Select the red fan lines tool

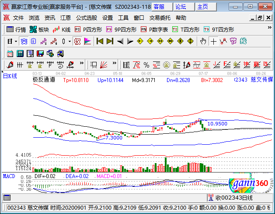(104, 65)
